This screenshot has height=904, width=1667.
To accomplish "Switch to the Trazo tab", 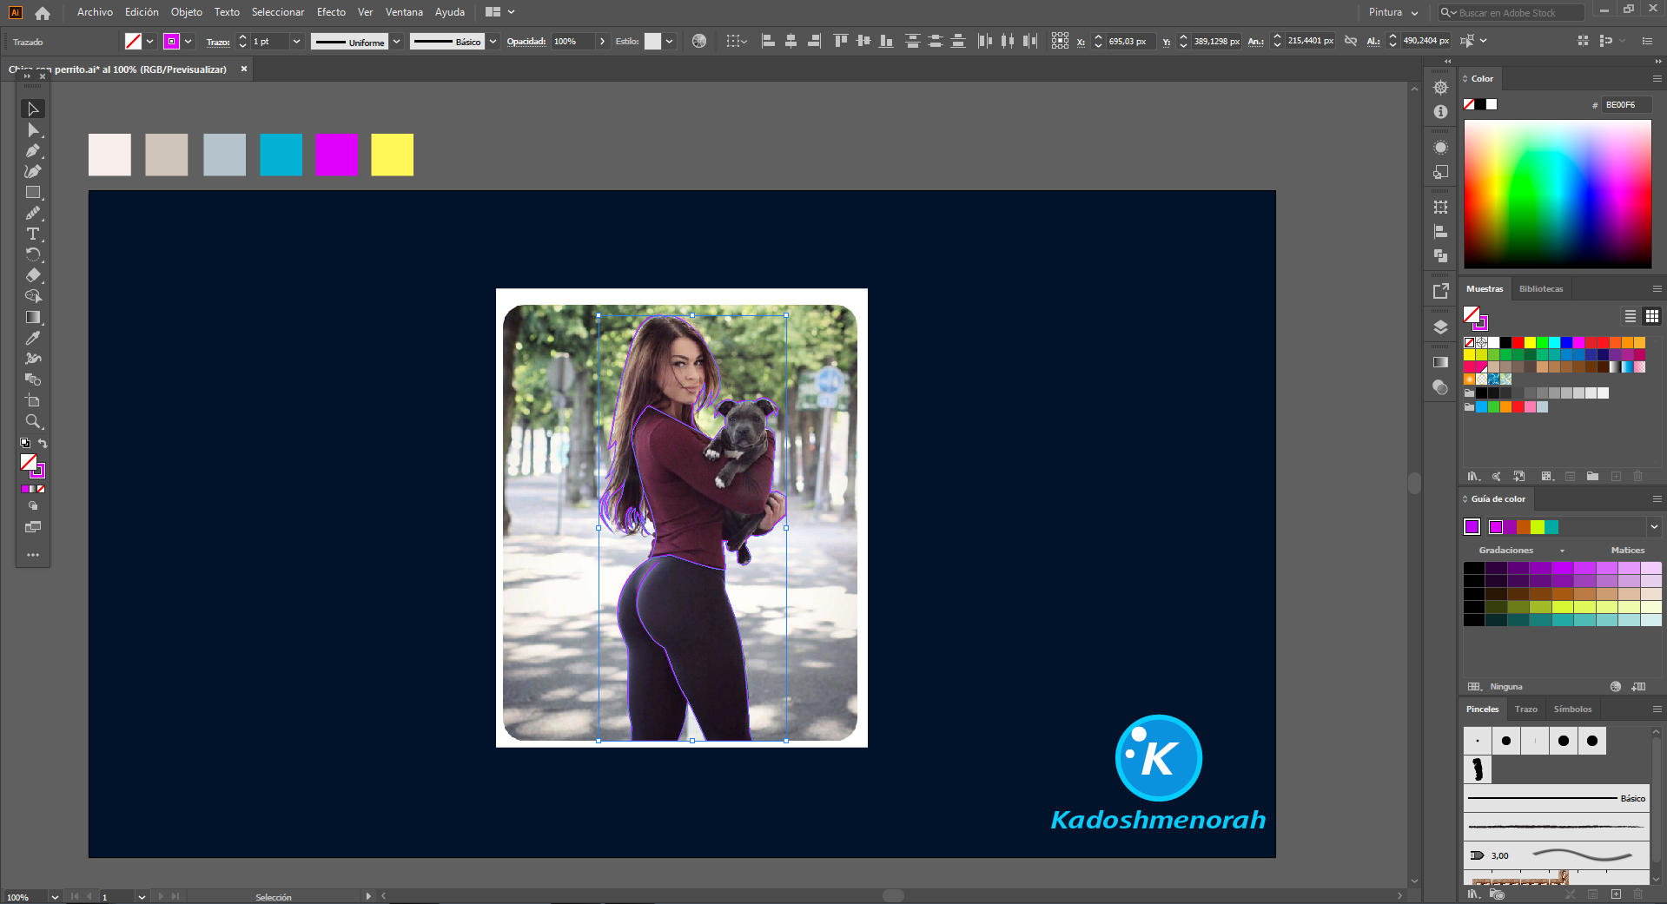I will click(x=1525, y=709).
